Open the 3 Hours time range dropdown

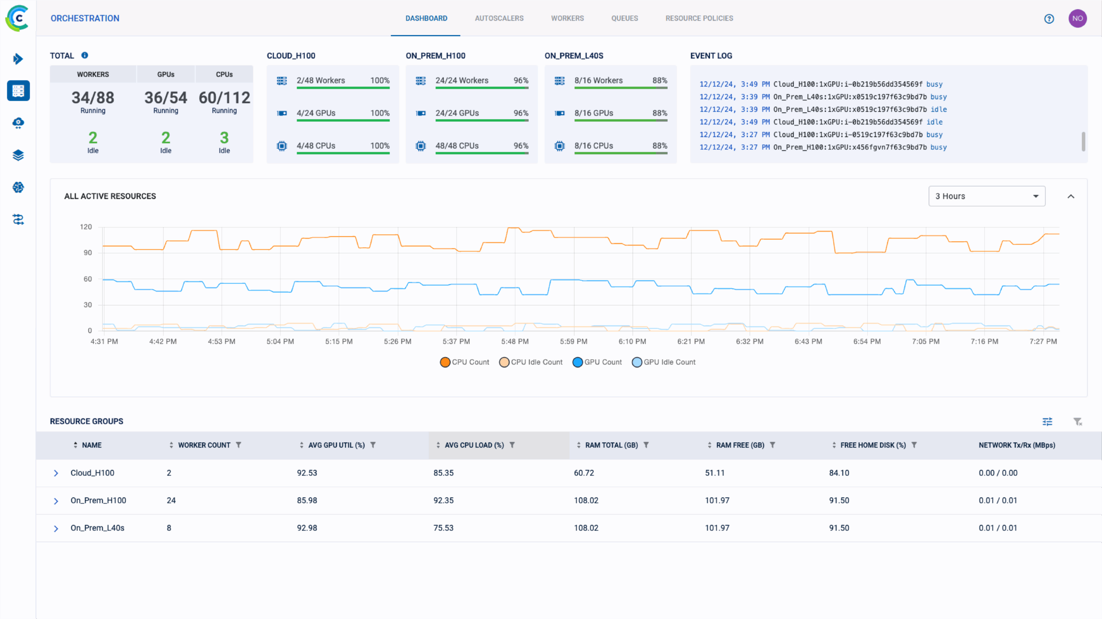(987, 196)
